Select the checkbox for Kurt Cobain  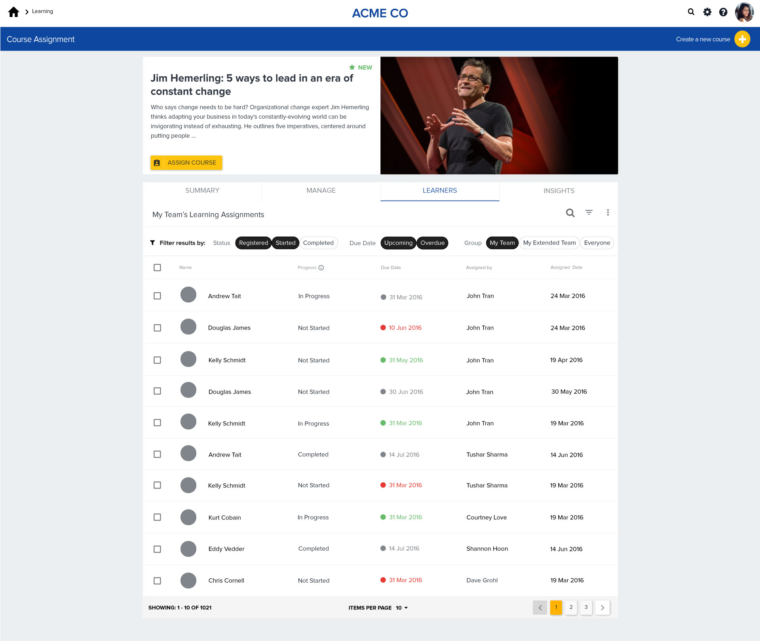click(157, 517)
